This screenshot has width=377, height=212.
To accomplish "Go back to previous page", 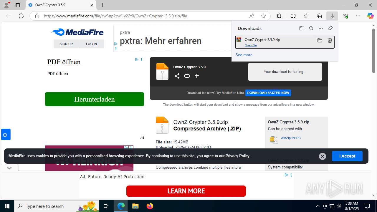I will [x=8, y=16].
